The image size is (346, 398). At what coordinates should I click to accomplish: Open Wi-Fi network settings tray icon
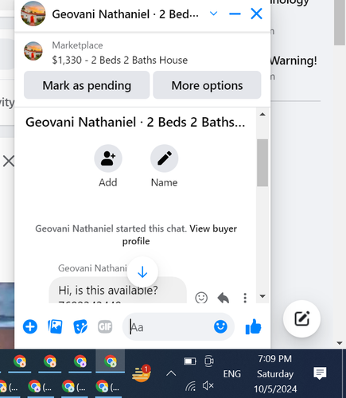[190, 385]
